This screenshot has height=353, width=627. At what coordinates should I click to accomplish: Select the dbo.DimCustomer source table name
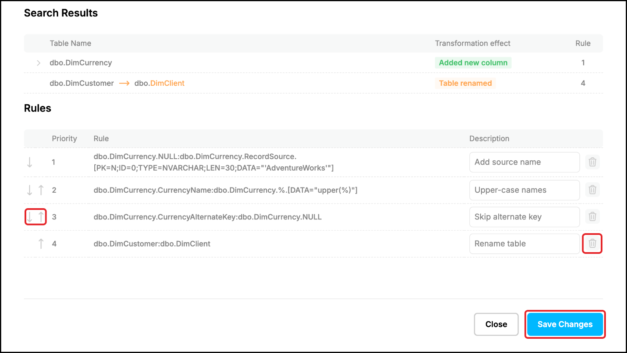tap(82, 83)
